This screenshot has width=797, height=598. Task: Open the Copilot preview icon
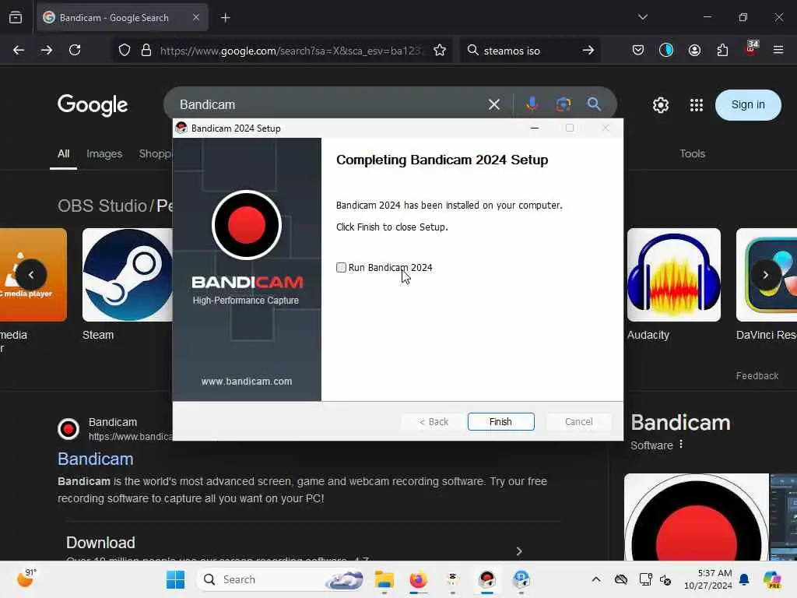coord(772,579)
